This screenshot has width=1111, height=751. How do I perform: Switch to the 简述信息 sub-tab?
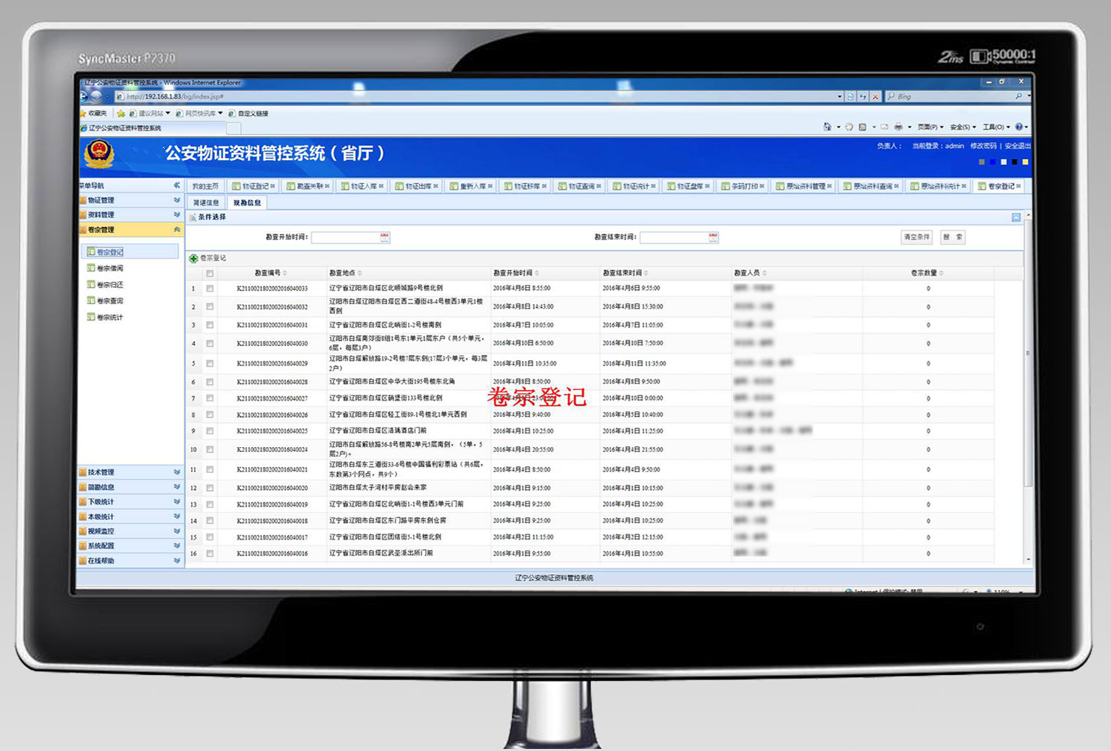[x=206, y=203]
